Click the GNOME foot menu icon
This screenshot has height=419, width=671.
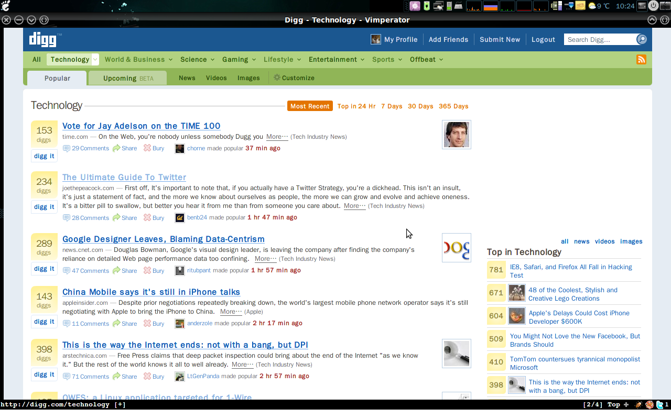tap(6, 6)
